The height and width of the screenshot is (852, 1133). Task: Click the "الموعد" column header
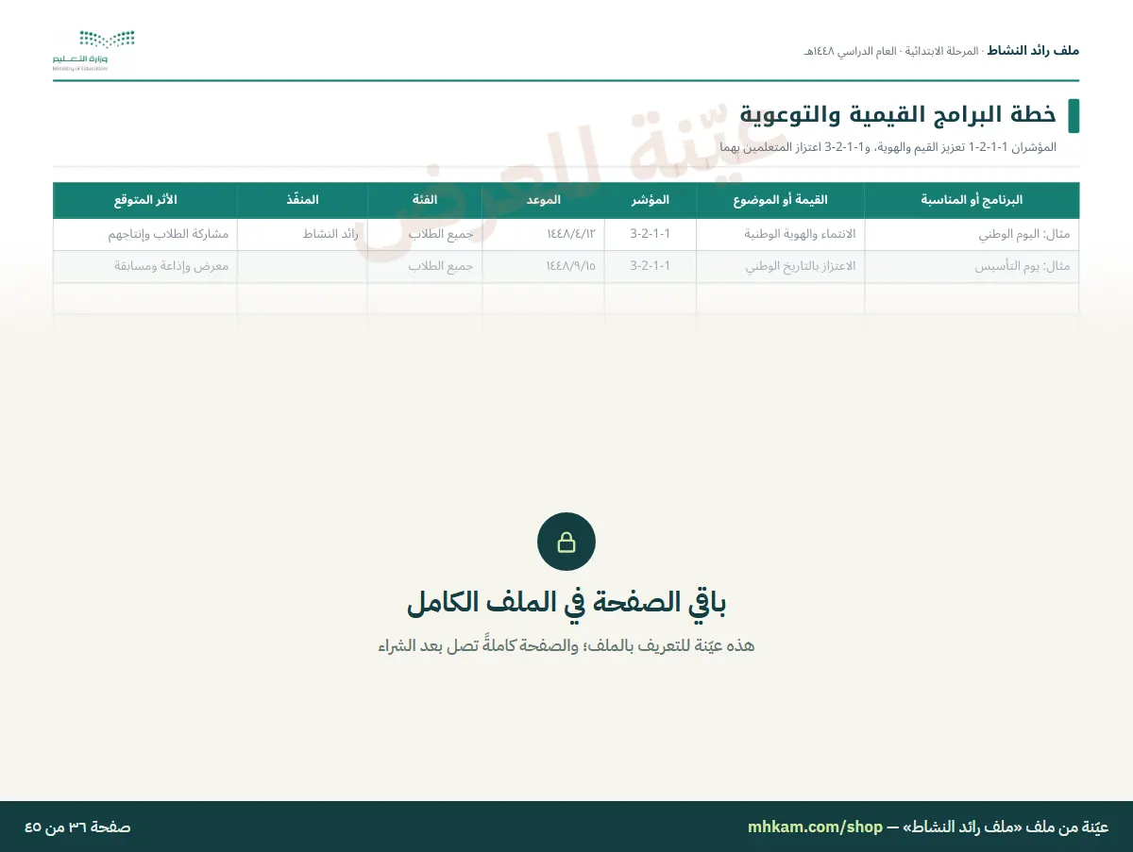tap(543, 200)
